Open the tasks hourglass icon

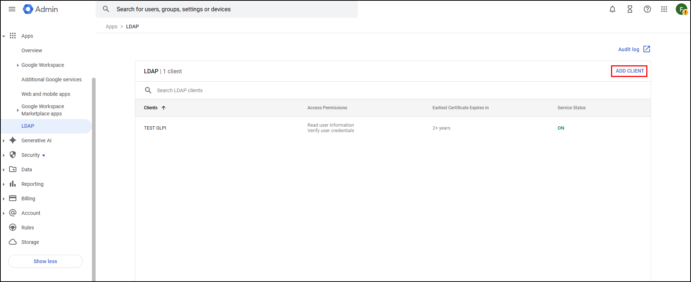pyautogui.click(x=630, y=9)
